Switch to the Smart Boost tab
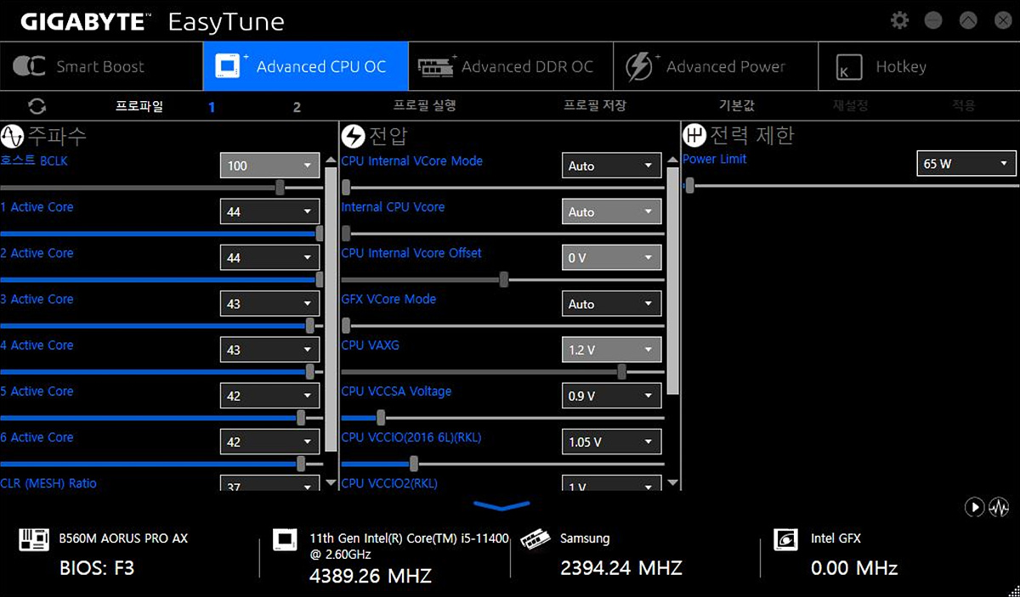Viewport: 1020px width, 597px height. [101, 66]
